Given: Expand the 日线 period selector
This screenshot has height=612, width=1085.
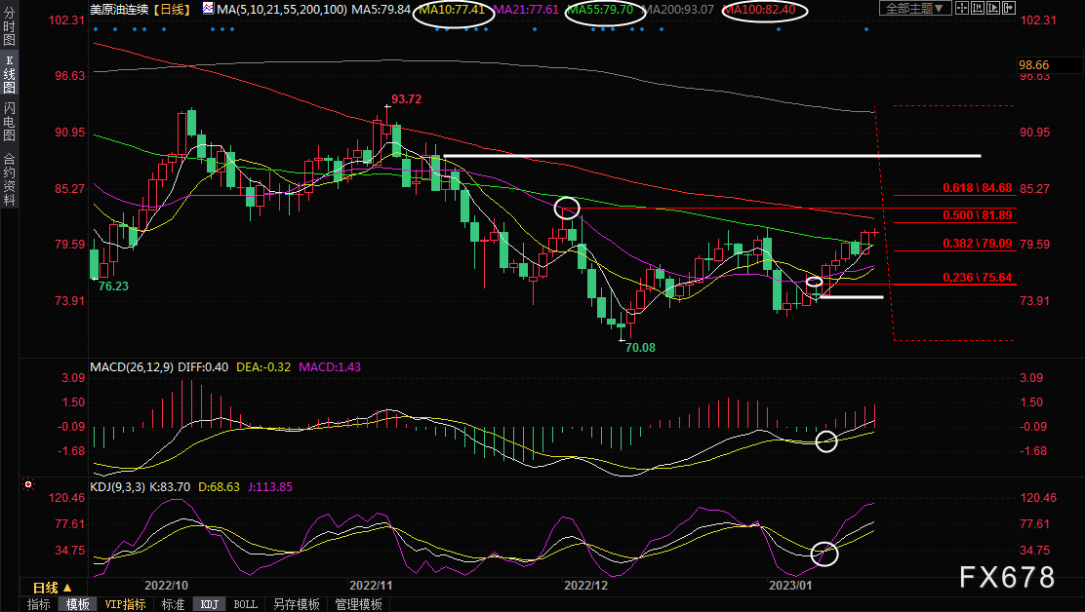Looking at the screenshot, I should coord(53,588).
